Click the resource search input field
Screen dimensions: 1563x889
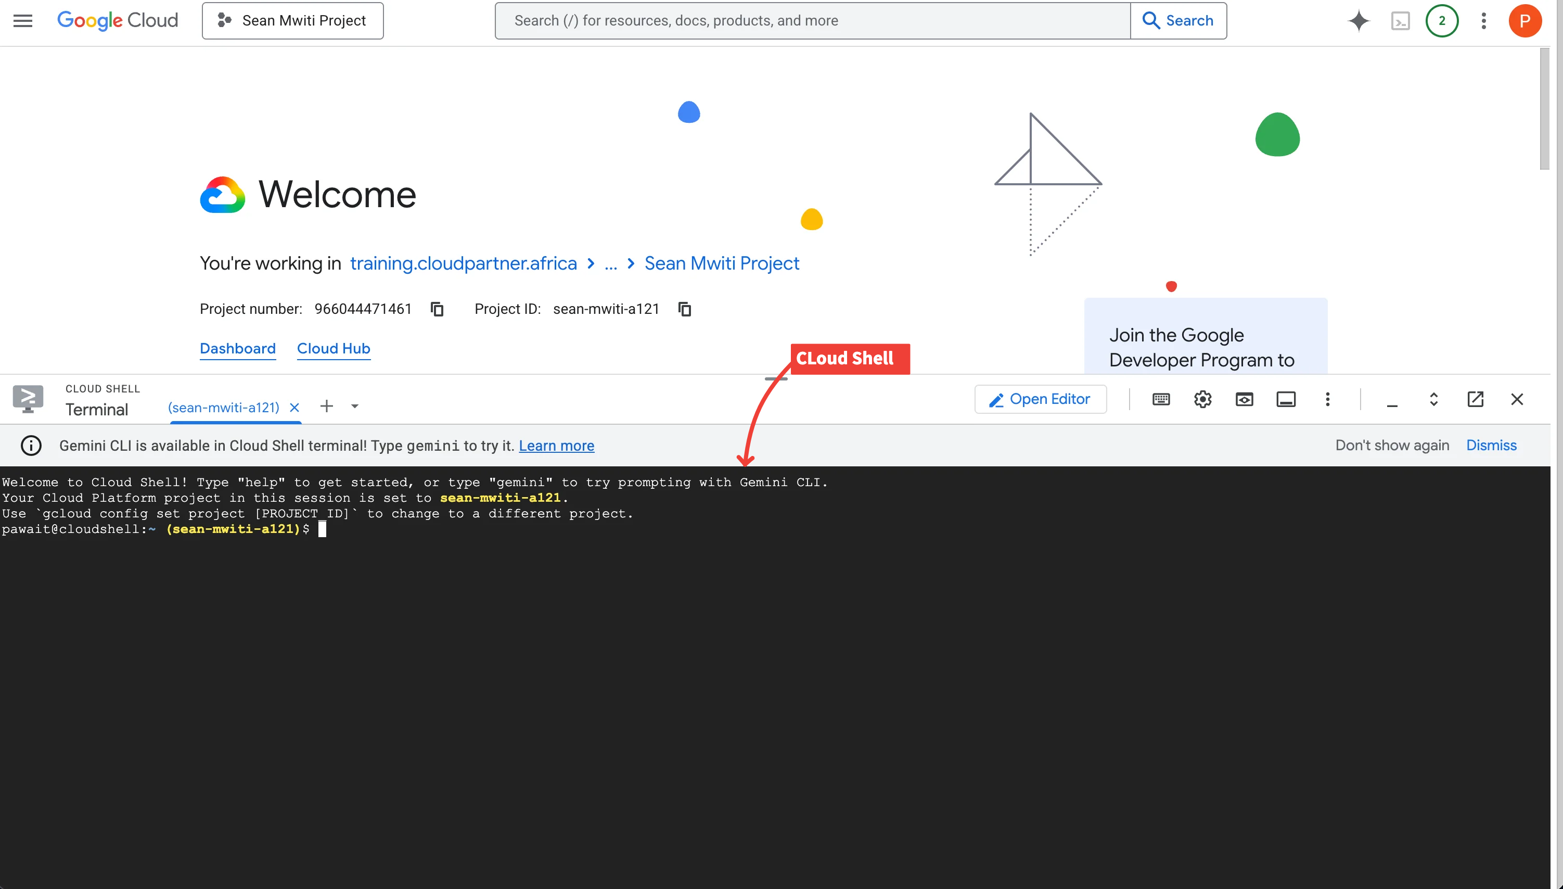(x=812, y=21)
